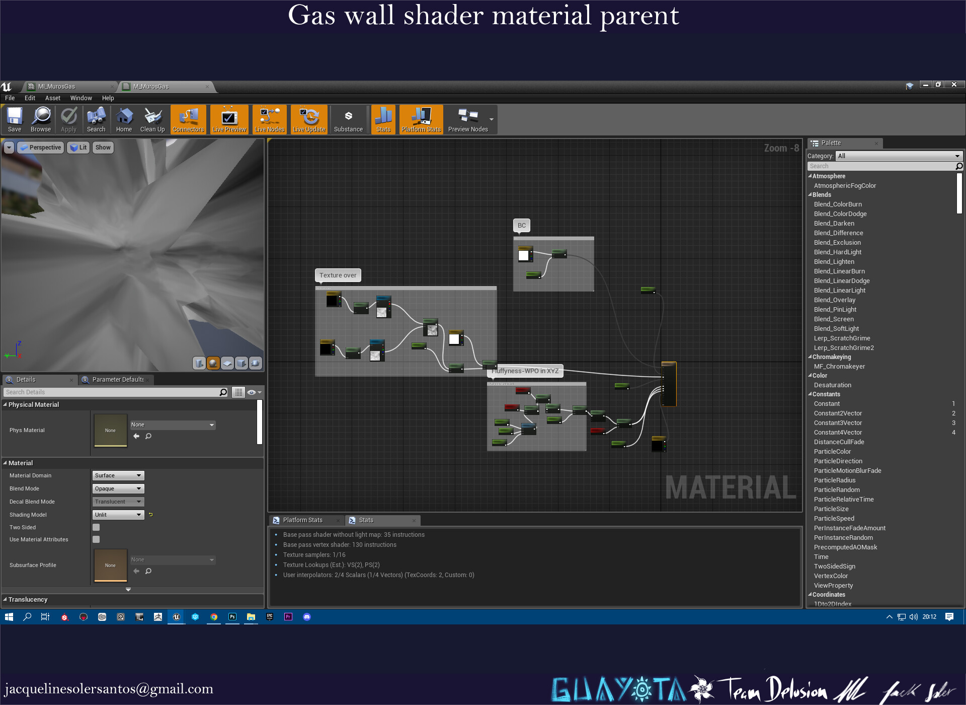Image resolution: width=966 pixels, height=705 pixels.
Task: Click the Perspective viewport button
Action: (41, 148)
